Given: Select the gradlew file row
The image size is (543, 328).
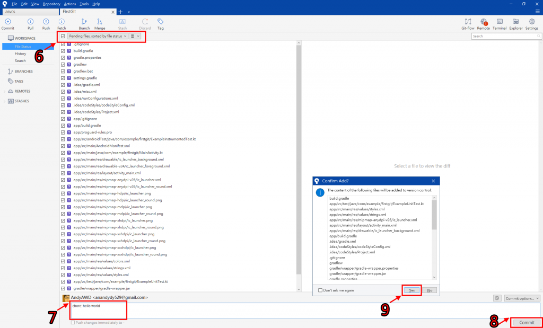Looking at the screenshot, I should coord(178,65).
